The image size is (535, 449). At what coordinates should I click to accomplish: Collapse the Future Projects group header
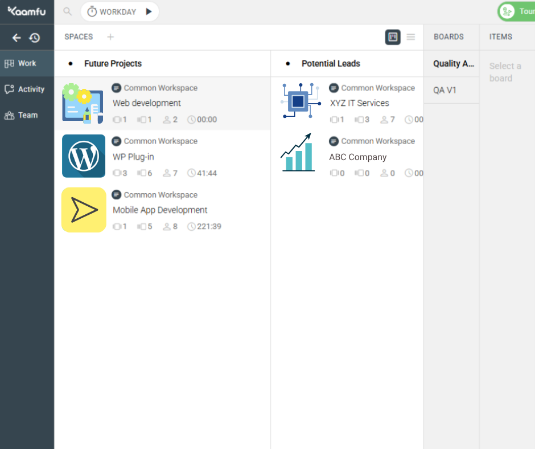(113, 63)
